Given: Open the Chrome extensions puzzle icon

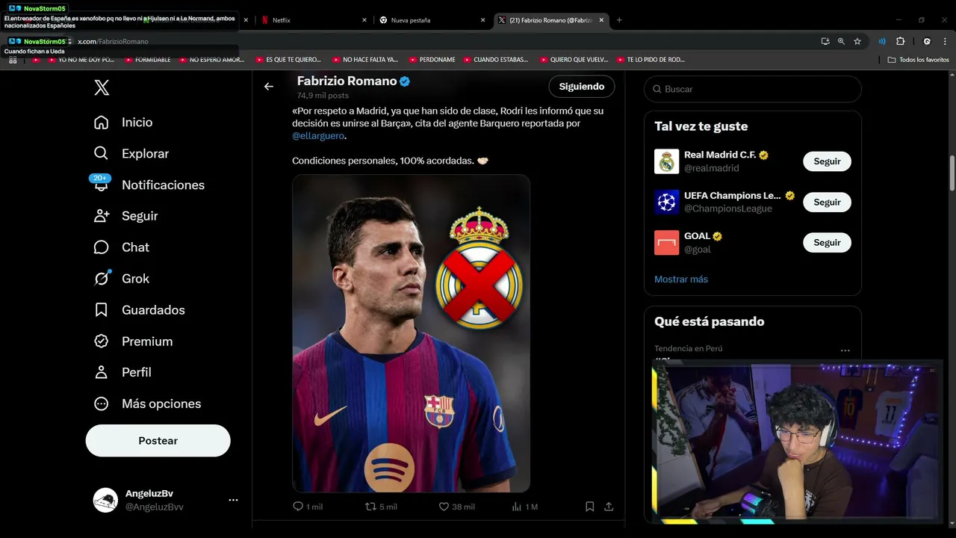Looking at the screenshot, I should click(900, 42).
